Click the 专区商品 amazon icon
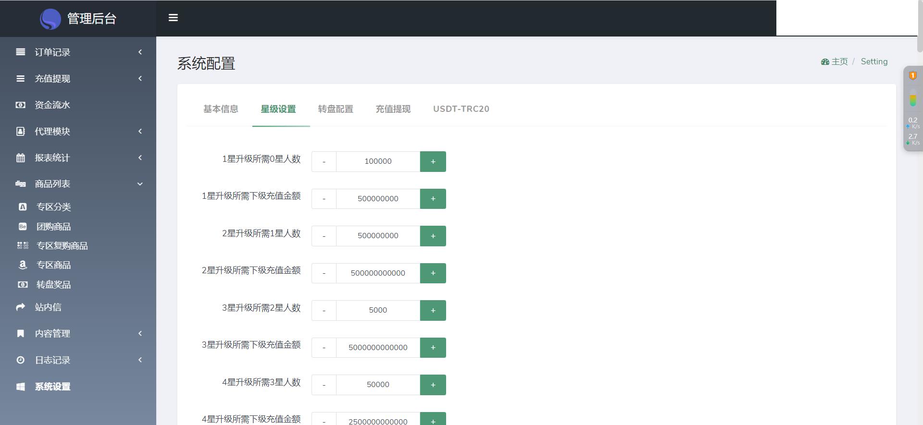 click(23, 265)
